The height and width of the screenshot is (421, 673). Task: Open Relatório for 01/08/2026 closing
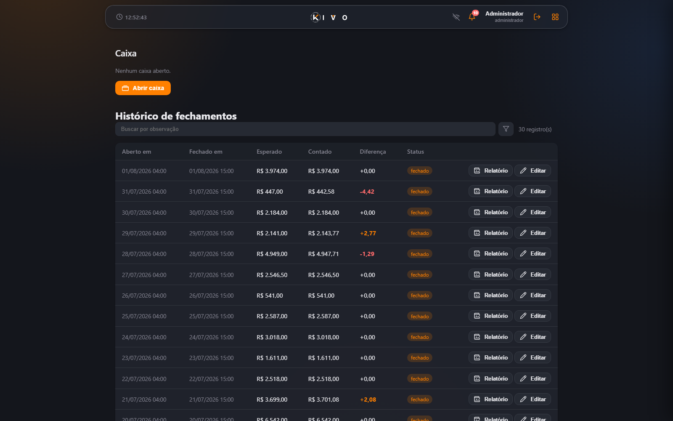(490, 171)
